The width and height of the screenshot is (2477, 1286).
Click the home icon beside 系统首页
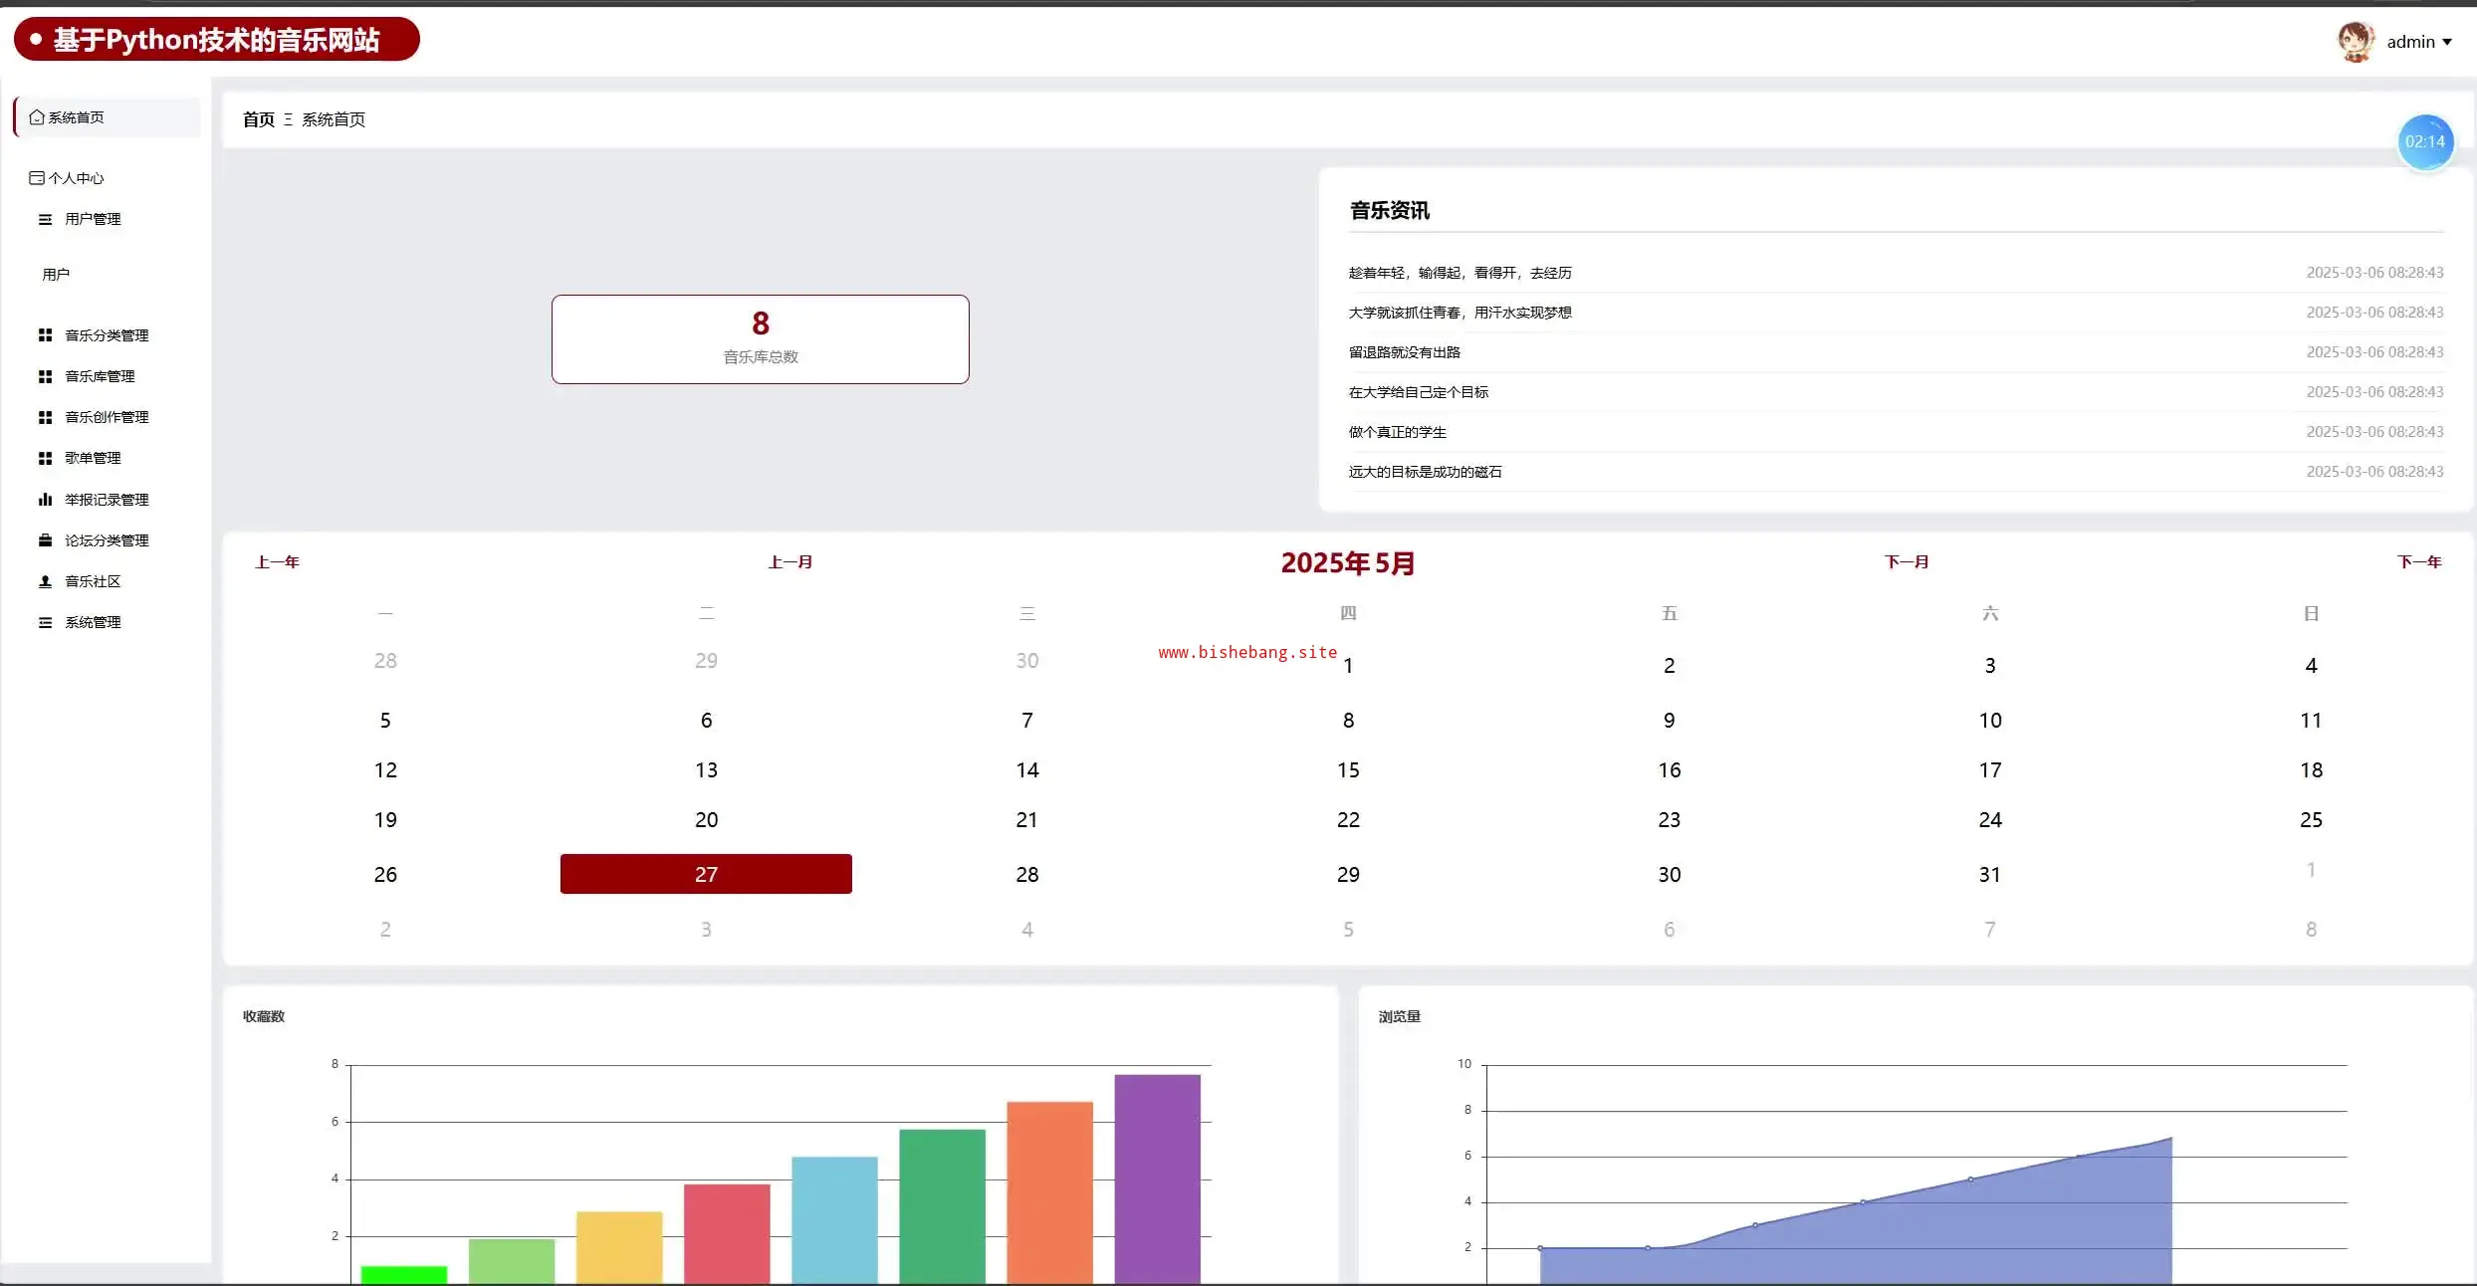[37, 117]
